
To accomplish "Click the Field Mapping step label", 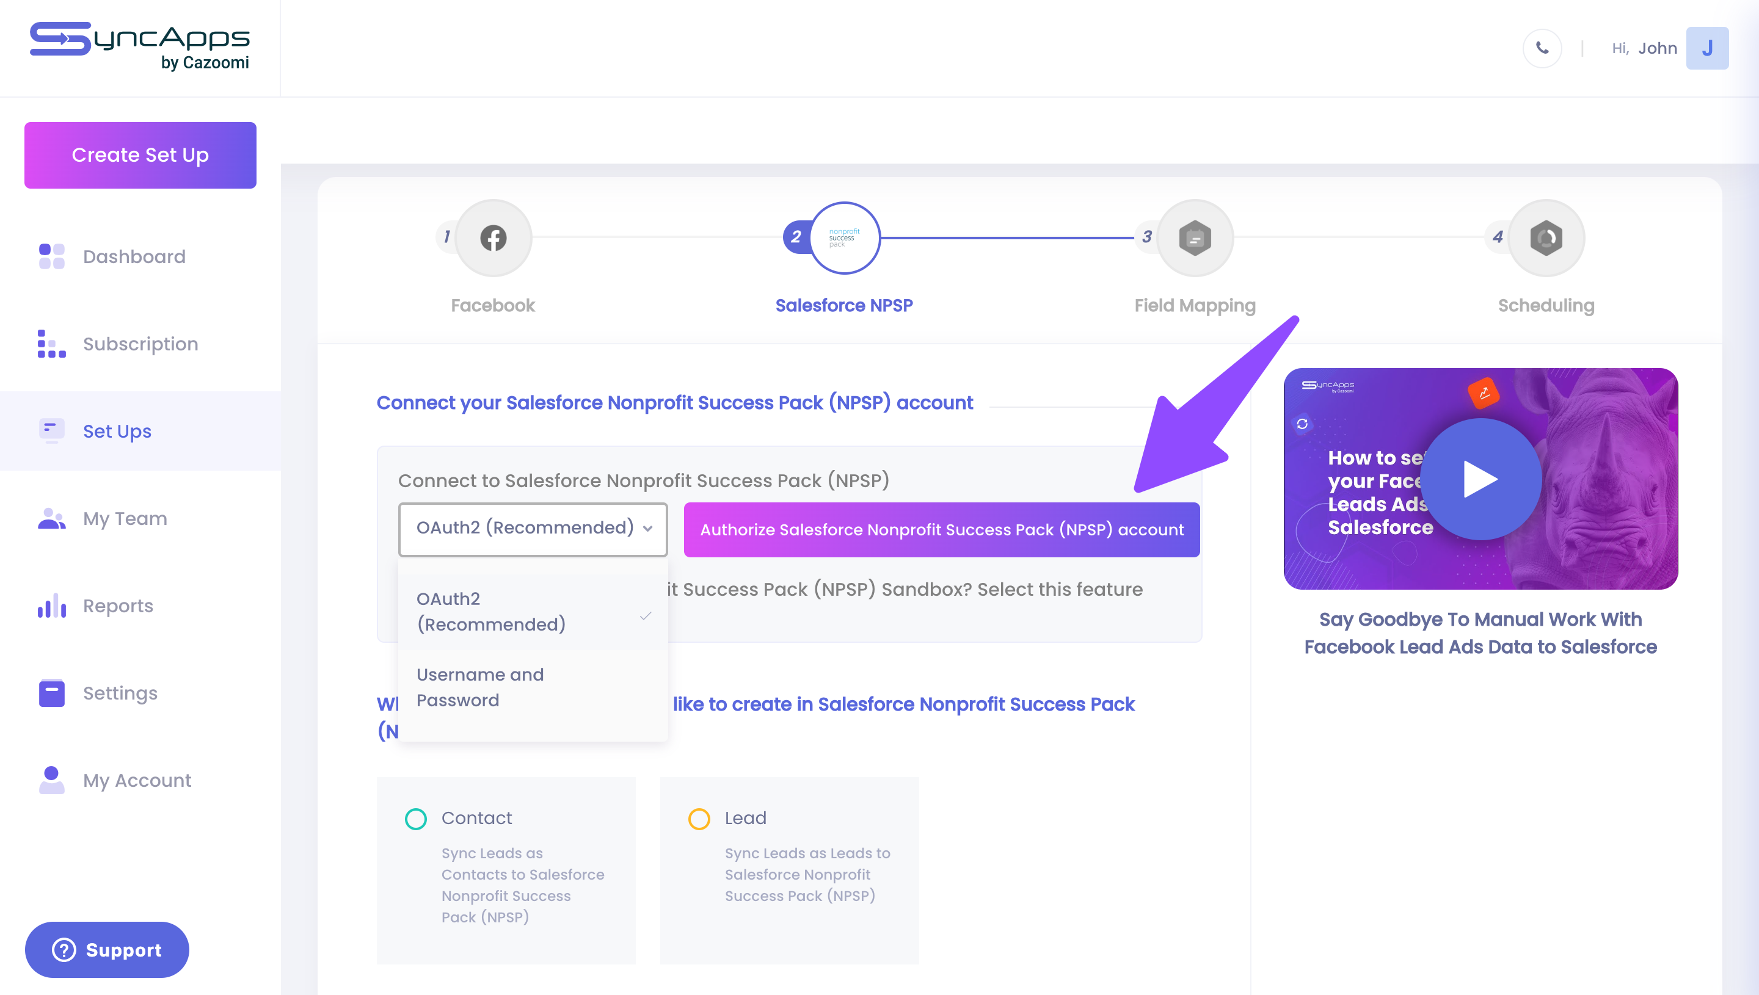I will [x=1194, y=305].
